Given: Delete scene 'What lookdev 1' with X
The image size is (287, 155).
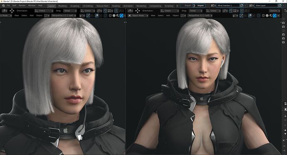Looking at the screenshot, I should pos(245,5).
